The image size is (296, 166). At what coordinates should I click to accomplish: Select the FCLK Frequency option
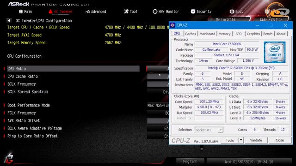coord(22,113)
